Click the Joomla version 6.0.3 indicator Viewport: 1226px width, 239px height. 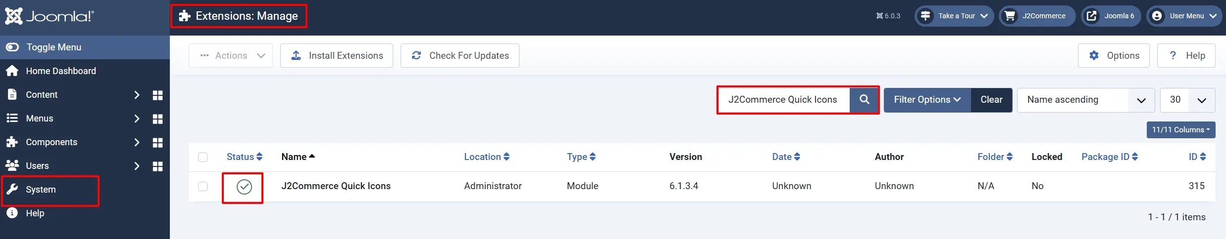pos(888,16)
